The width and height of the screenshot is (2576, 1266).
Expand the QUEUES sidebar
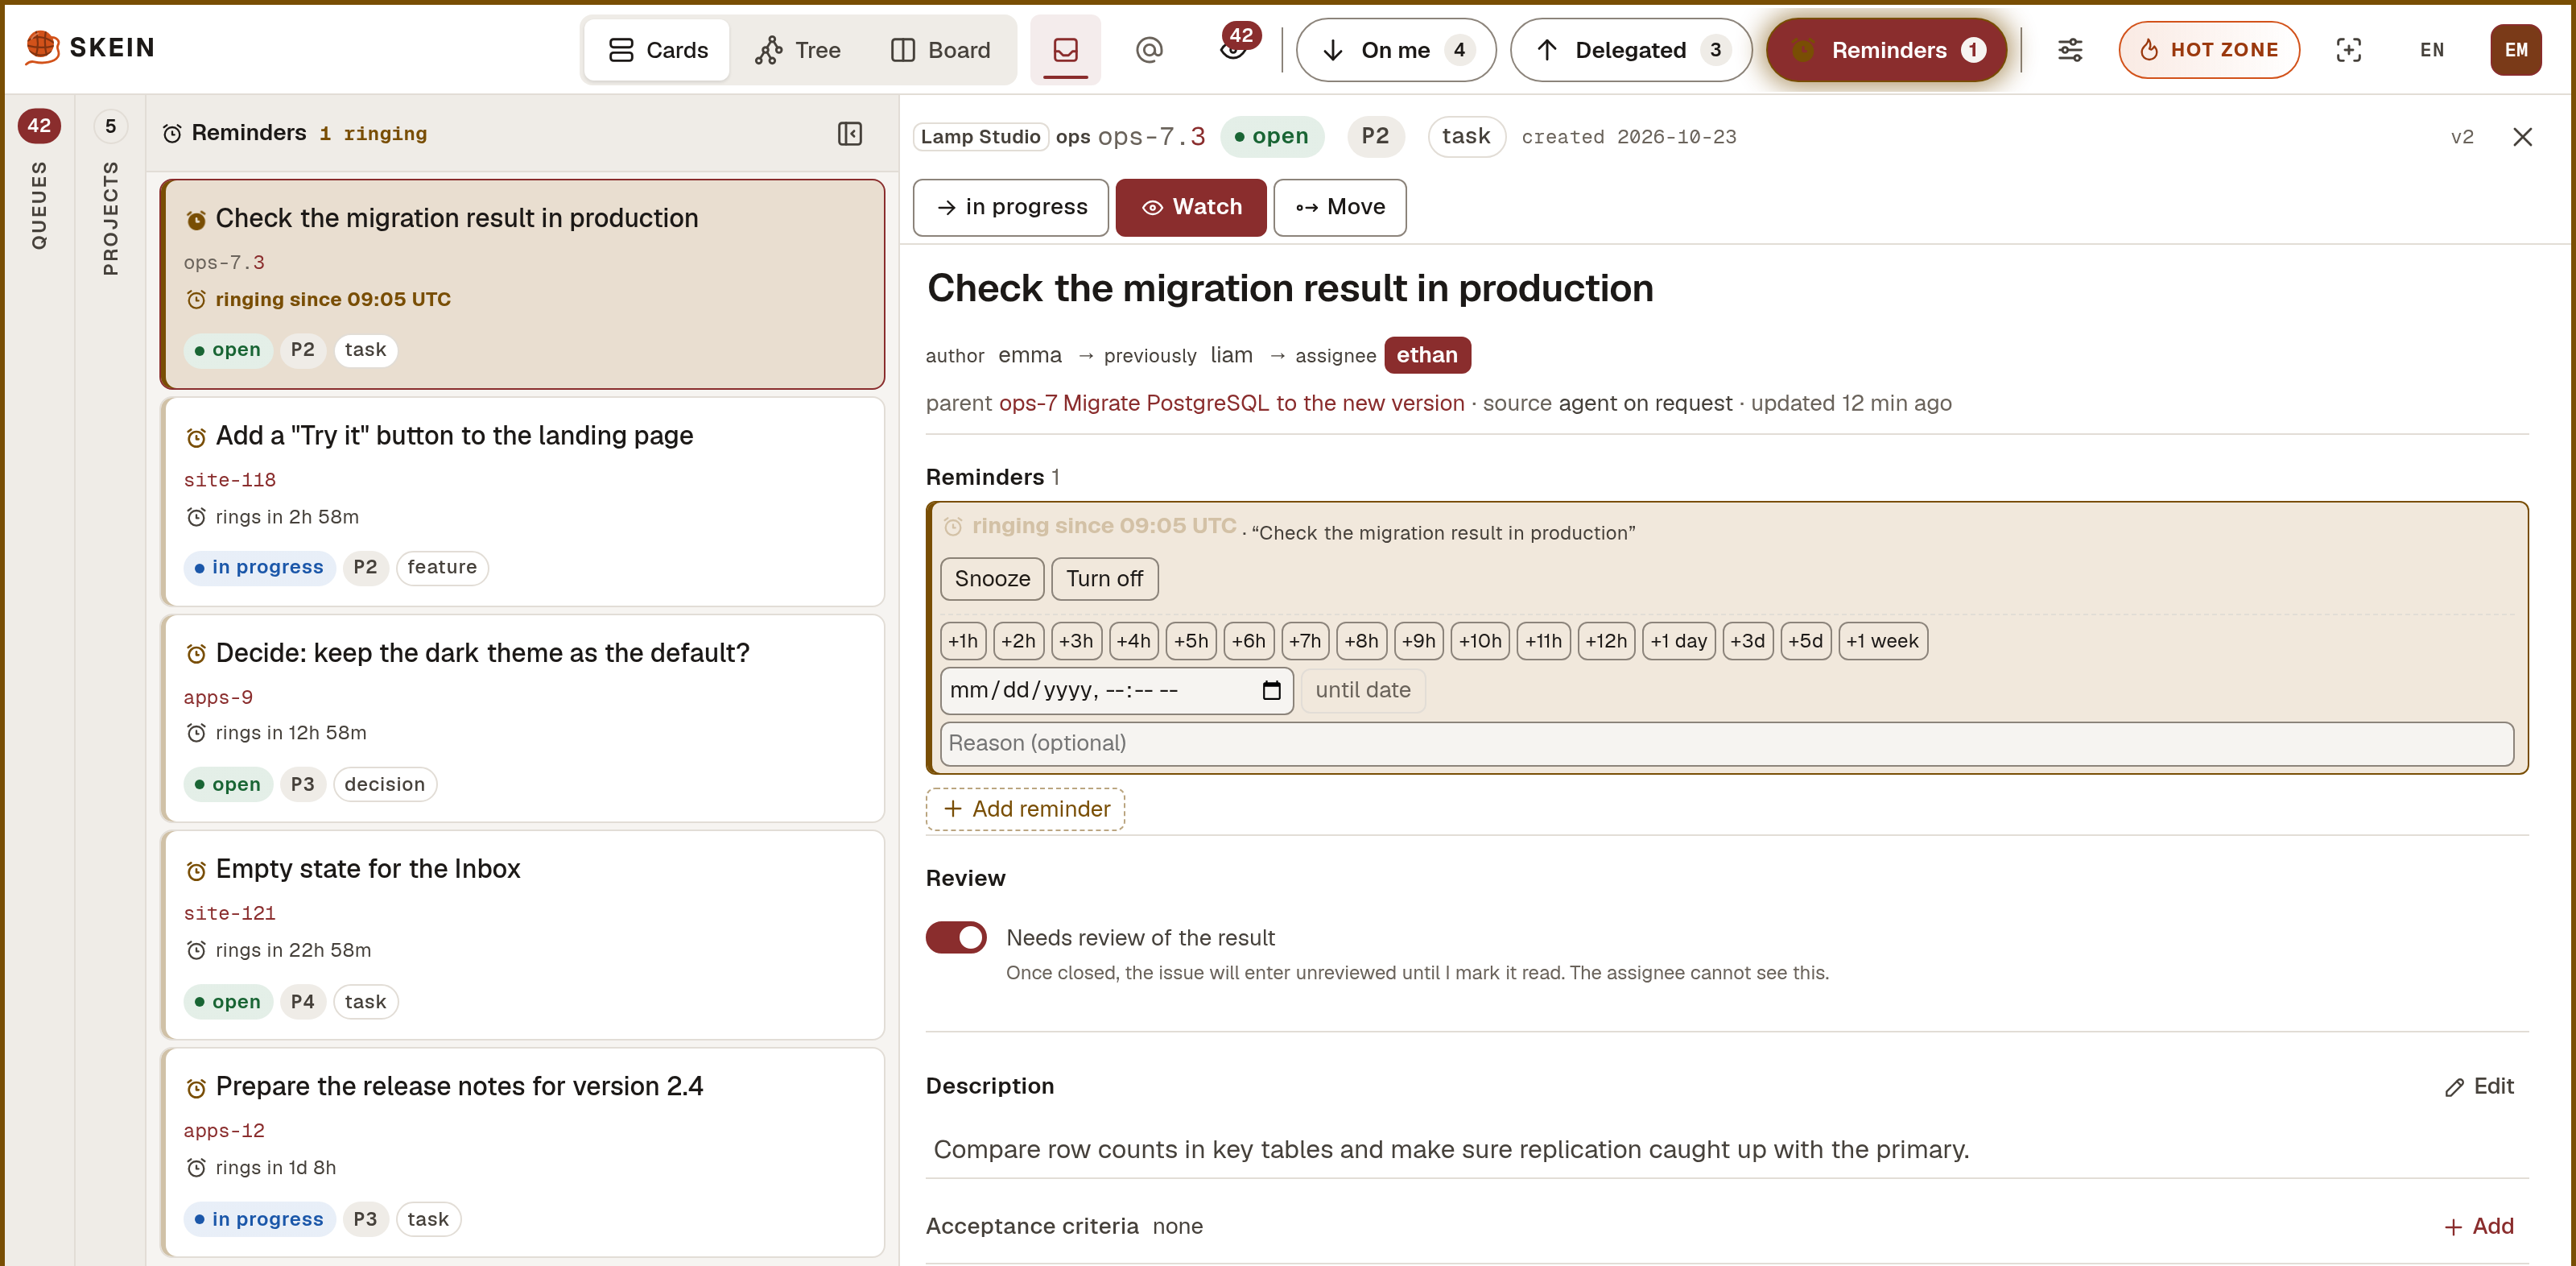tap(39, 180)
